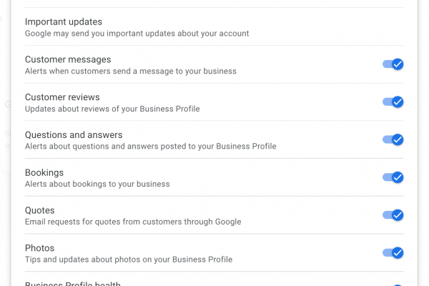This screenshot has width=429, height=286.
Task: Click the Photos row label
Action: [x=40, y=248]
